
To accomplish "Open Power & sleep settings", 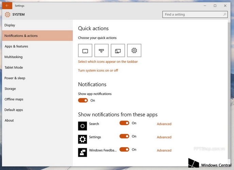I will click(x=37, y=78).
